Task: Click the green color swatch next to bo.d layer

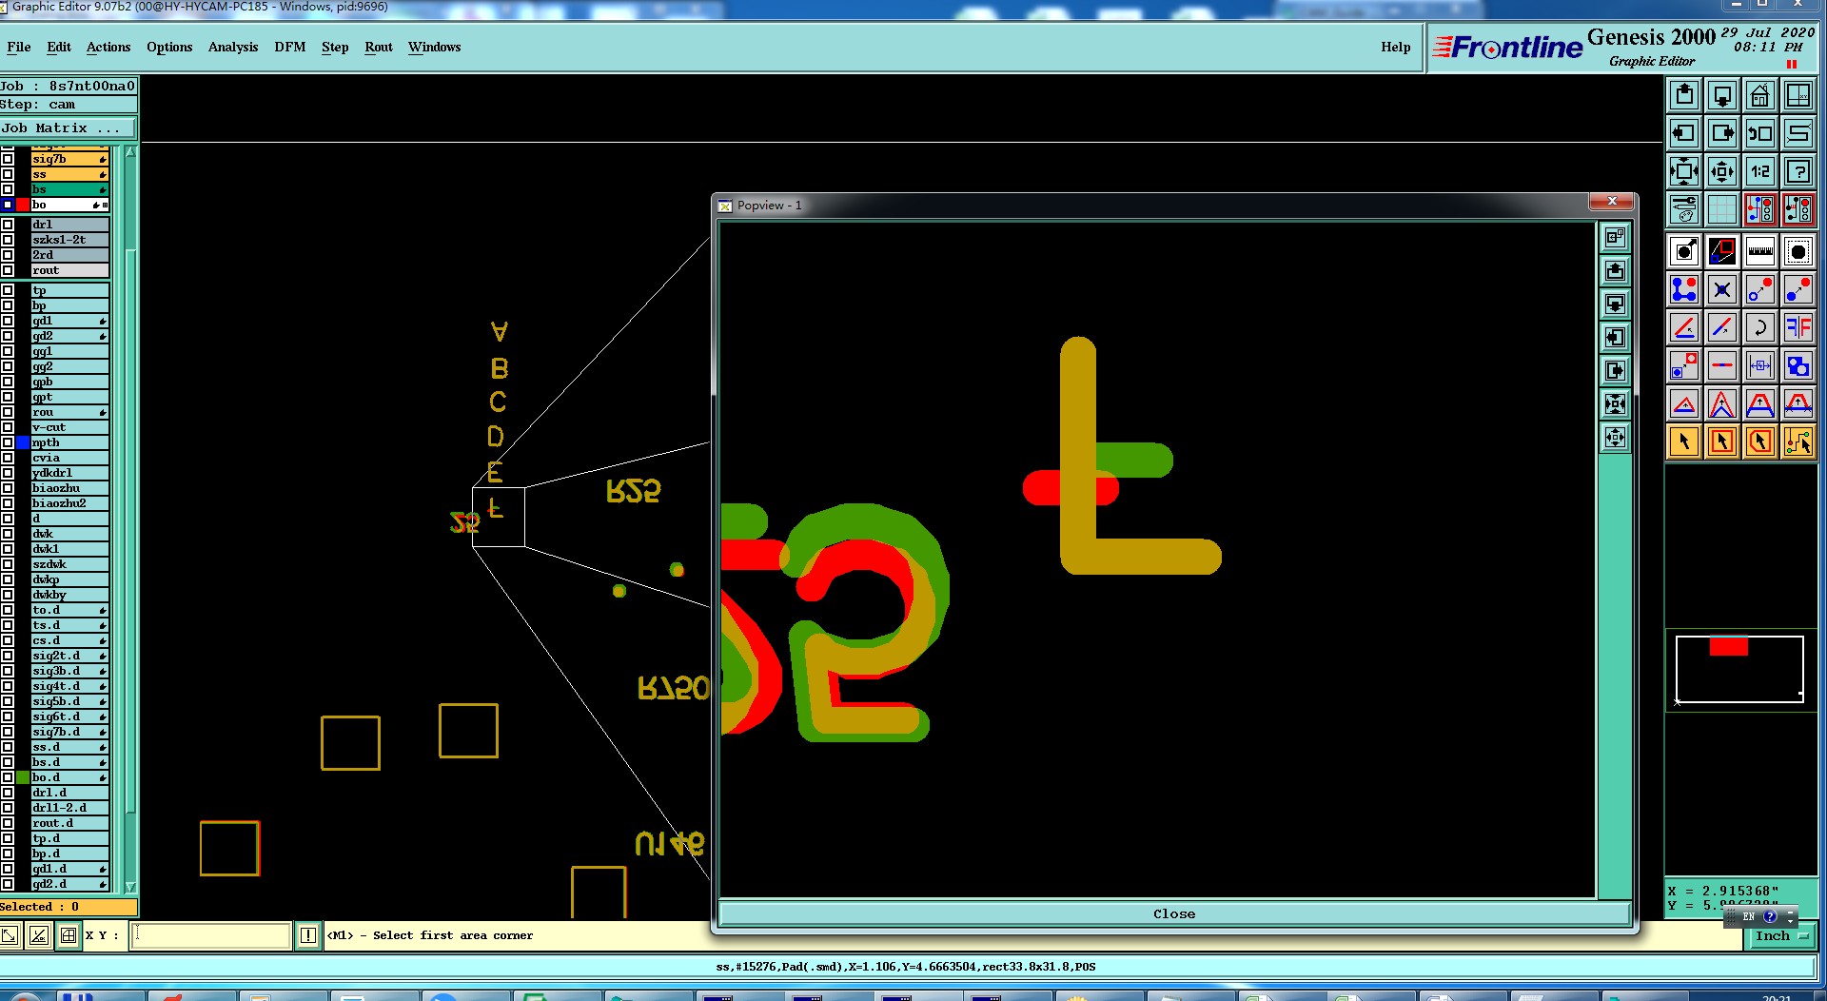Action: pyautogui.click(x=23, y=777)
